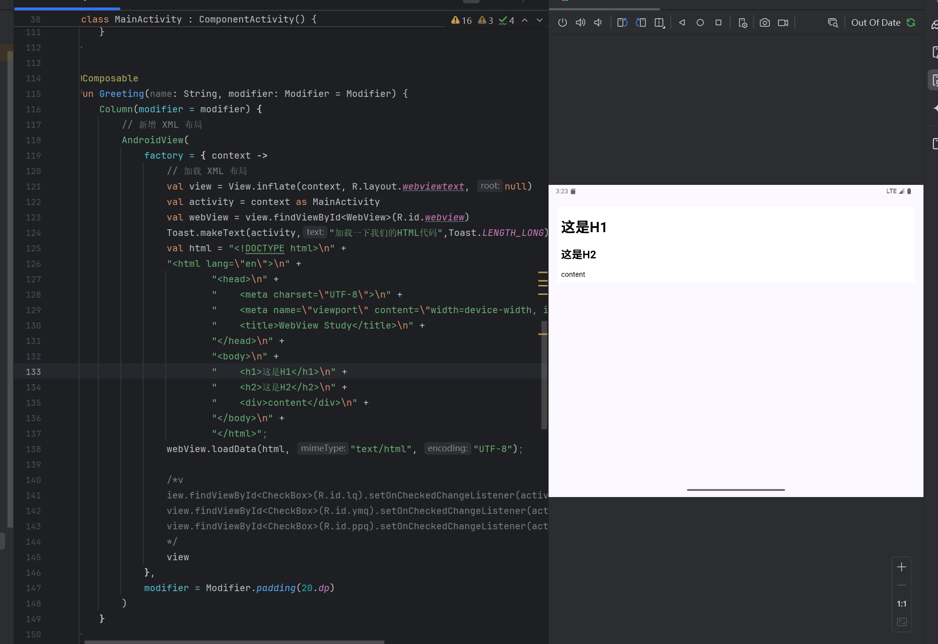Click the 4 typos indicator with green check
Image resolution: width=938 pixels, height=644 pixels.
coord(506,20)
